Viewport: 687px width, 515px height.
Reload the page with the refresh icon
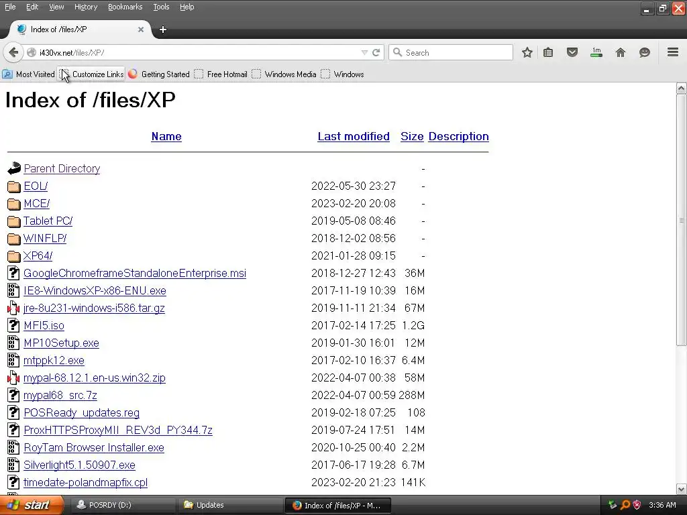click(x=376, y=52)
